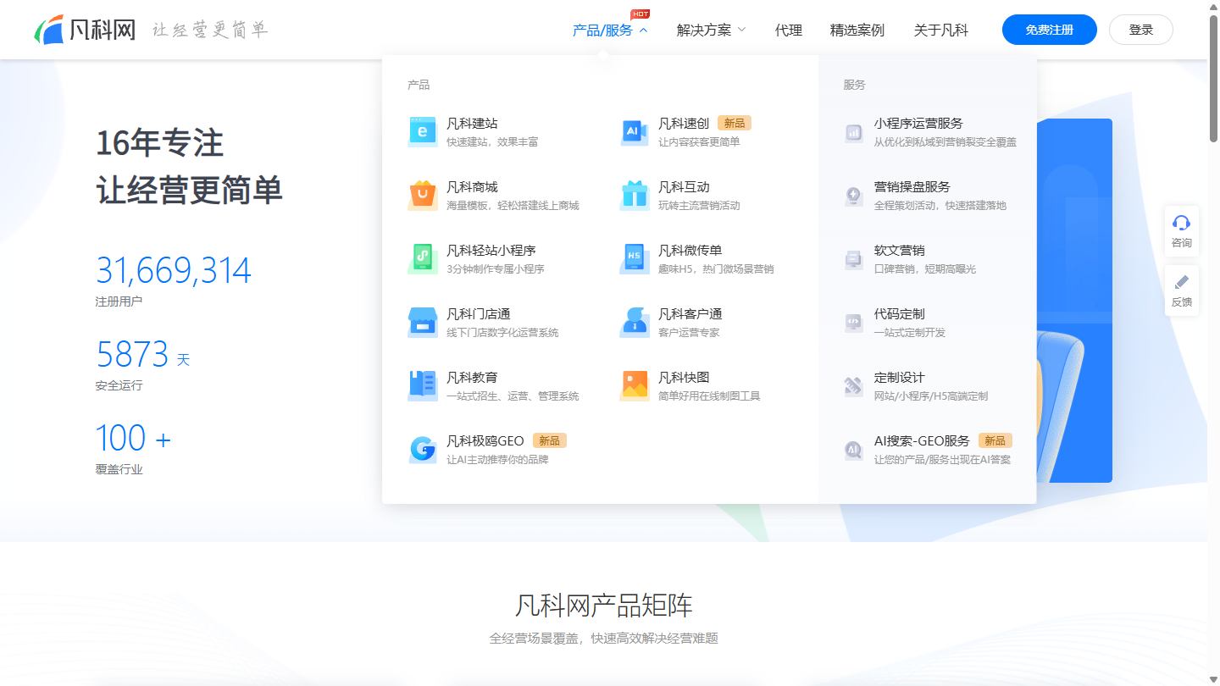Viewport: 1220px width, 686px height.
Task: Open the 代码定制 service link text
Action: click(900, 314)
